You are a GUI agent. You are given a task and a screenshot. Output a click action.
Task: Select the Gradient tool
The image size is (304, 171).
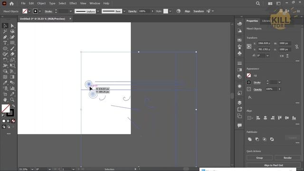pos(12,77)
